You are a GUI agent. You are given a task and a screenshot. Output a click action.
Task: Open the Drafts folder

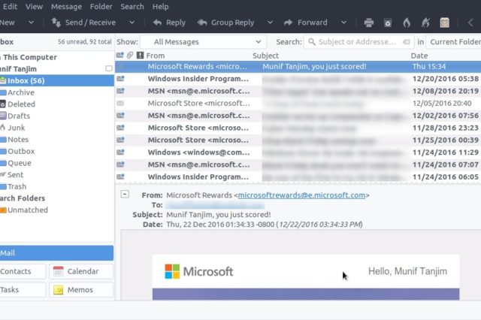pos(19,116)
